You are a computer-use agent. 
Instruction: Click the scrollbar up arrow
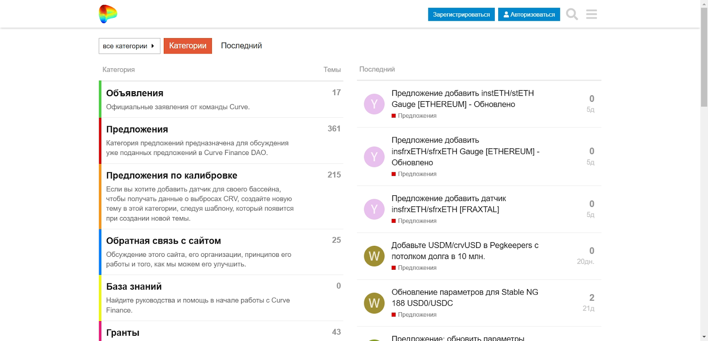pyautogui.click(x=704, y=4)
